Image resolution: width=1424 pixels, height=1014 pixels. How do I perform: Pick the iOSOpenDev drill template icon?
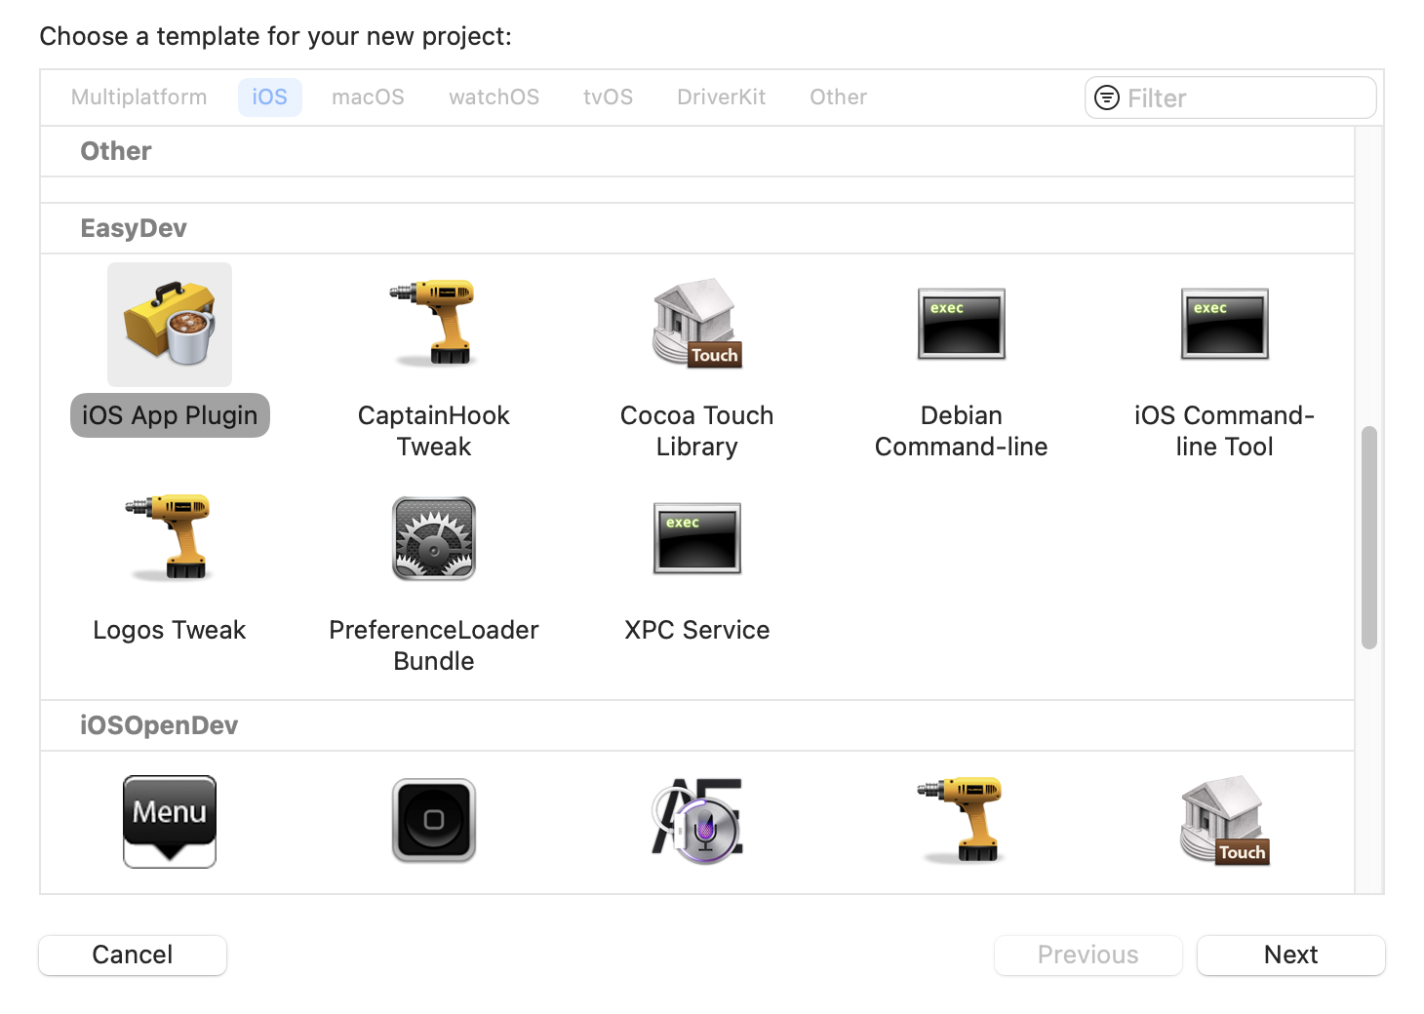(x=962, y=820)
